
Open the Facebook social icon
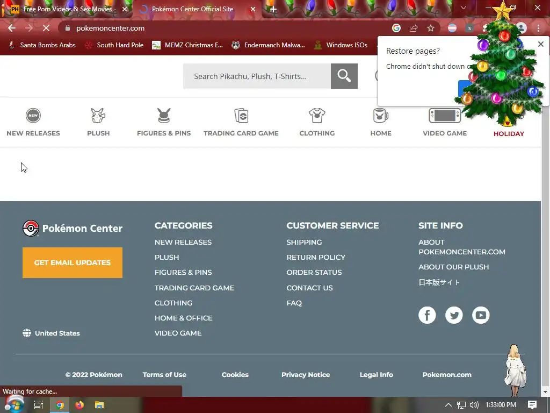click(427, 315)
